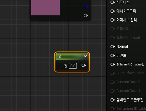
Task: Click the blue output pin on texture node
Action: (x=86, y=7)
